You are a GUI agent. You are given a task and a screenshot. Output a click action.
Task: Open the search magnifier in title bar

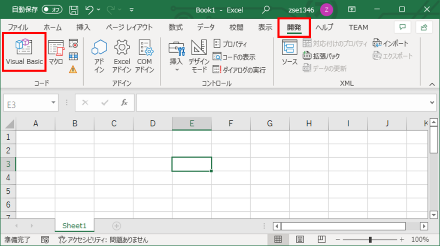pos(266,10)
